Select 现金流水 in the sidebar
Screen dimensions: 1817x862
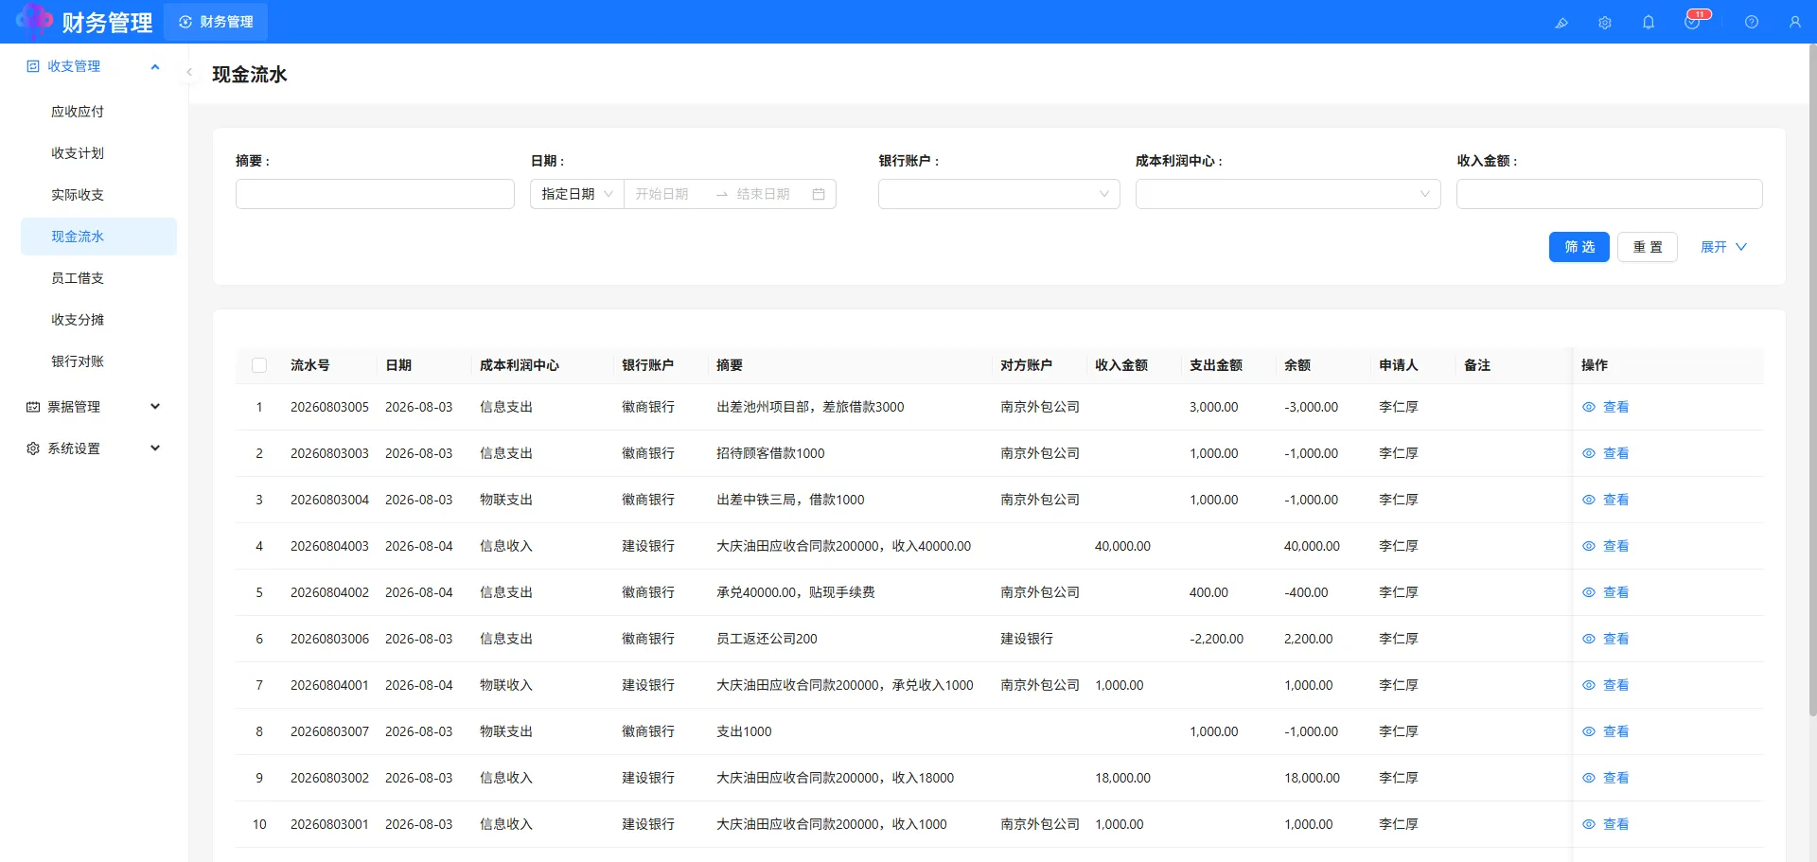pyautogui.click(x=98, y=237)
